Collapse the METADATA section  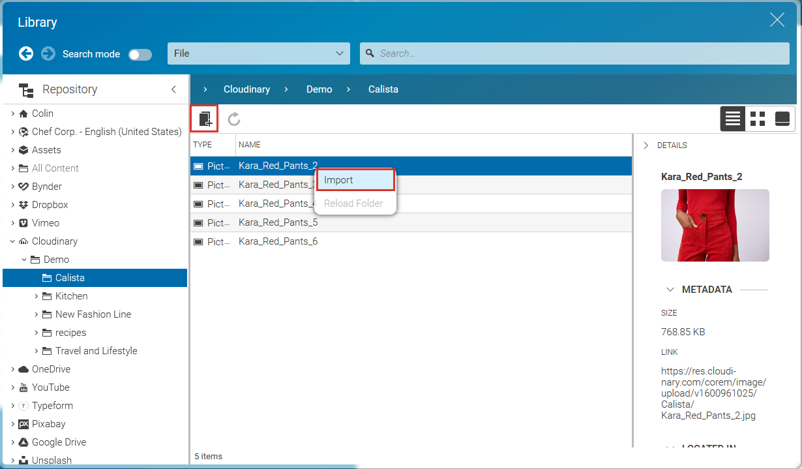click(x=670, y=289)
